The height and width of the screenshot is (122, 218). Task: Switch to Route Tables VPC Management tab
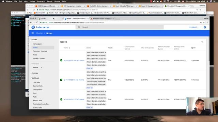[125, 6]
